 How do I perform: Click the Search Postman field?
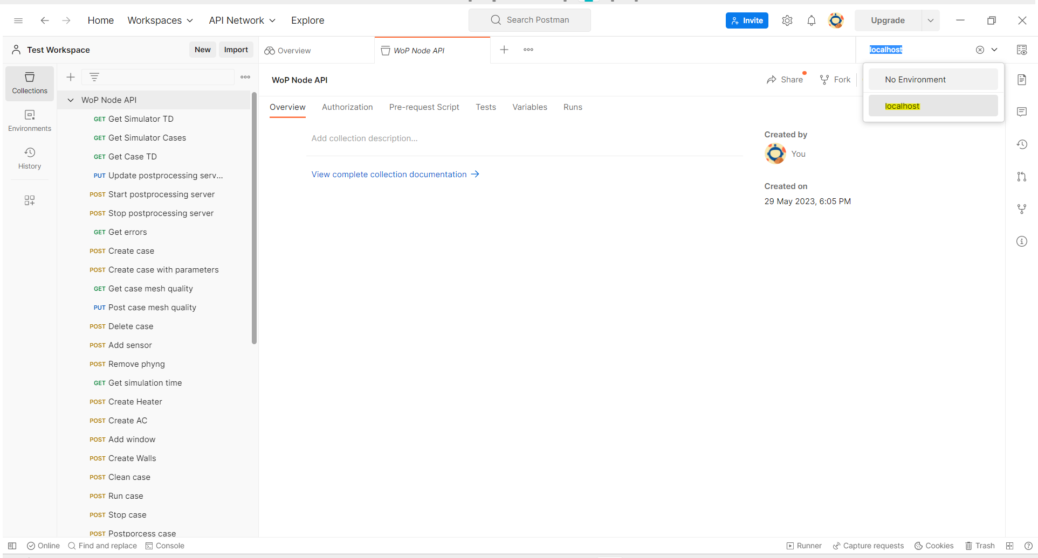pyautogui.click(x=530, y=20)
